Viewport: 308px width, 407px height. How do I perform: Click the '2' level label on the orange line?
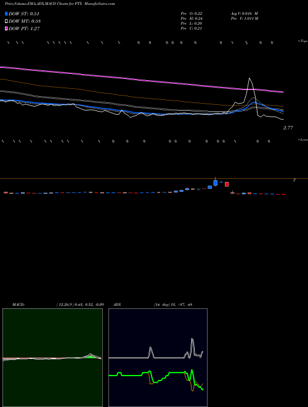tap(294, 180)
